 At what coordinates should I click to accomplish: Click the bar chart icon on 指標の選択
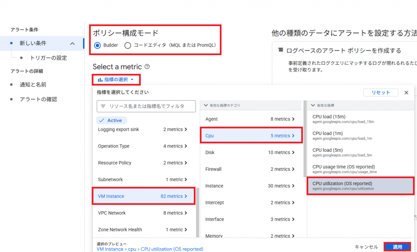click(100, 80)
